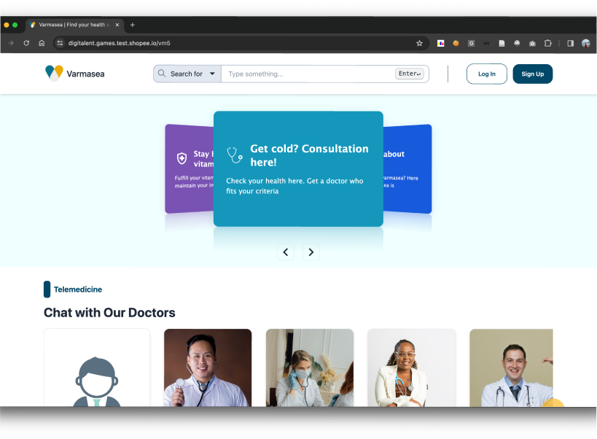Switch to the Varmasea browser tab
Viewport: 597px width, 439px height.
73,25
